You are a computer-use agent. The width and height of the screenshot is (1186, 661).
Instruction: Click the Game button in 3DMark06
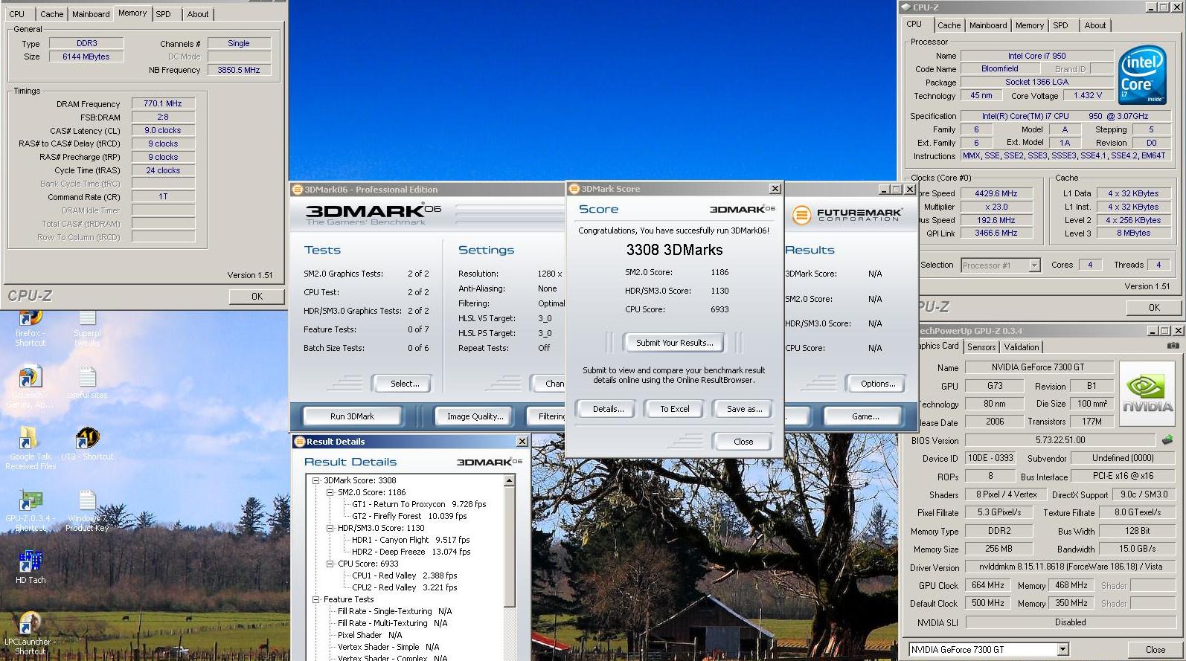(865, 416)
